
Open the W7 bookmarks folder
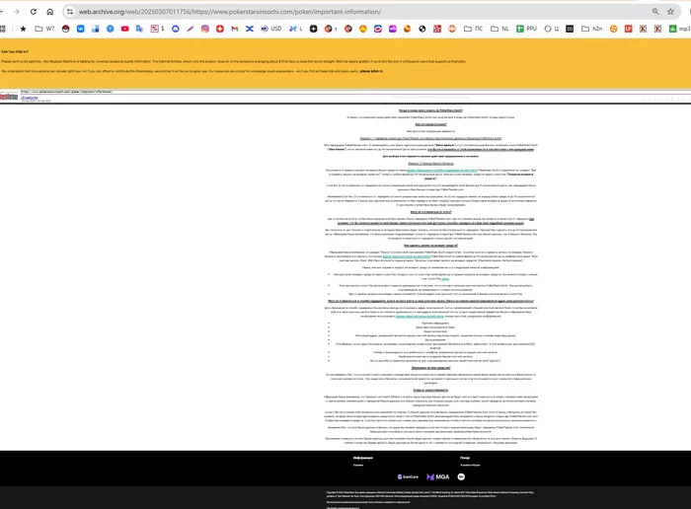coord(44,29)
